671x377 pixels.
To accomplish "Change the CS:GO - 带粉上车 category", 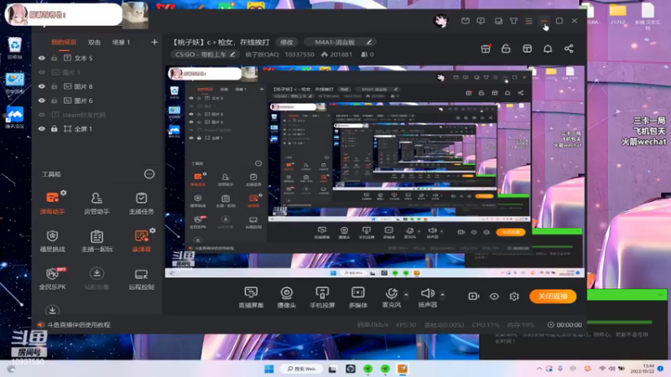I will (x=205, y=54).
